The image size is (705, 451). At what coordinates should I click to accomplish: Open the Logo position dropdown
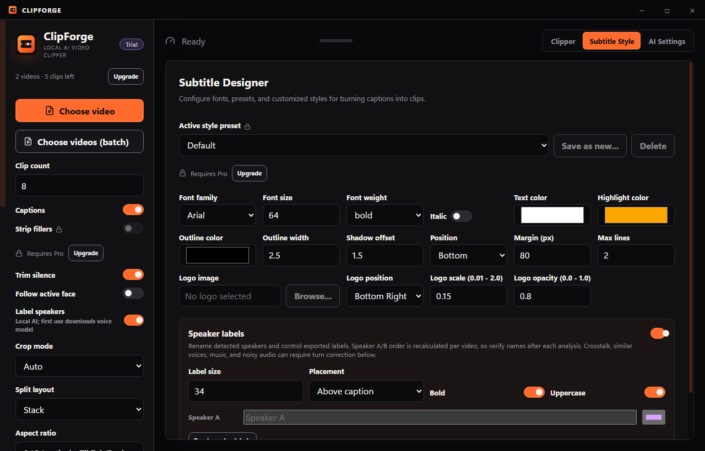coord(385,296)
